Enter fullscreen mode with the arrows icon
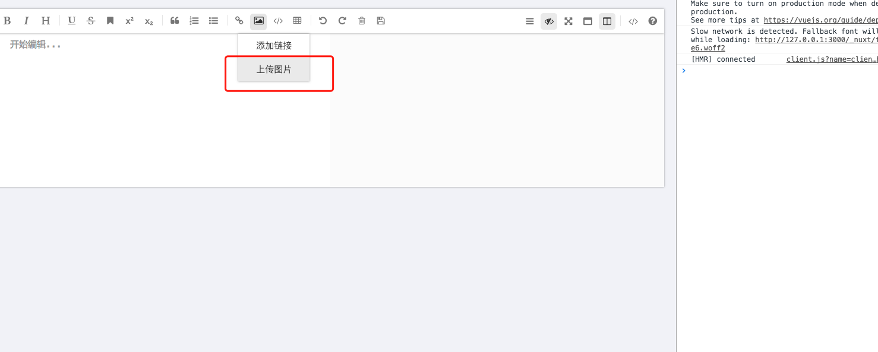The height and width of the screenshot is (352, 878). pyautogui.click(x=568, y=20)
